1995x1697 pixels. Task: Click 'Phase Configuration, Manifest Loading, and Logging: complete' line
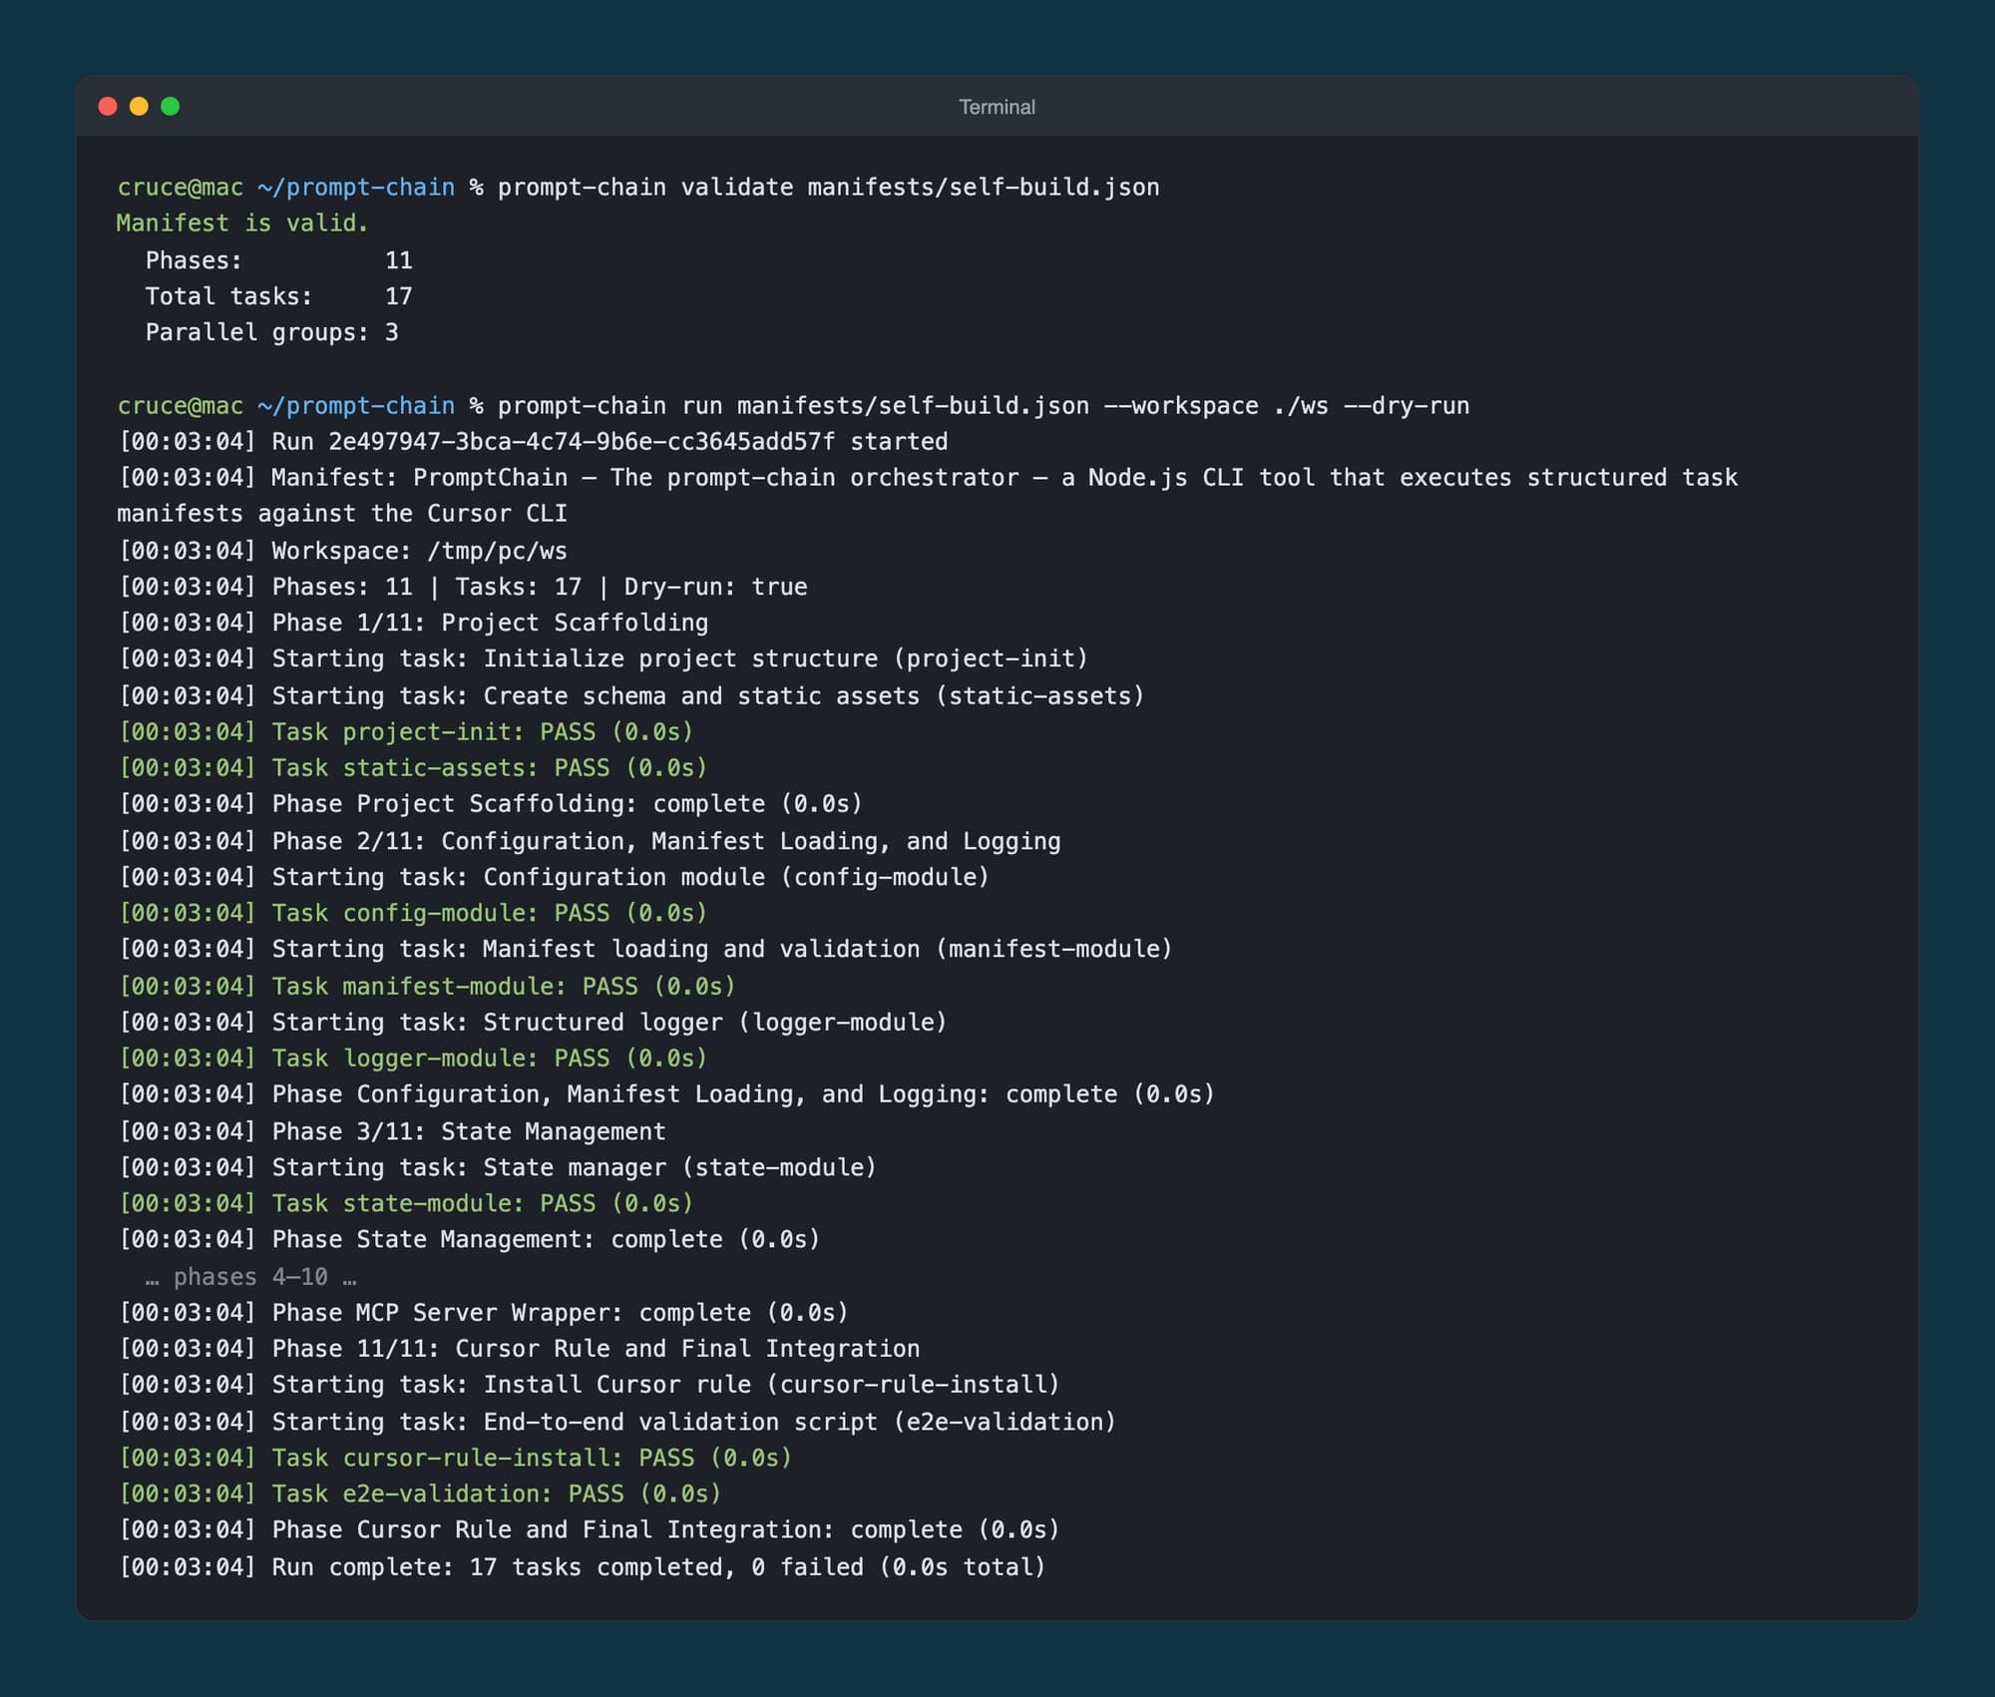tap(666, 1094)
